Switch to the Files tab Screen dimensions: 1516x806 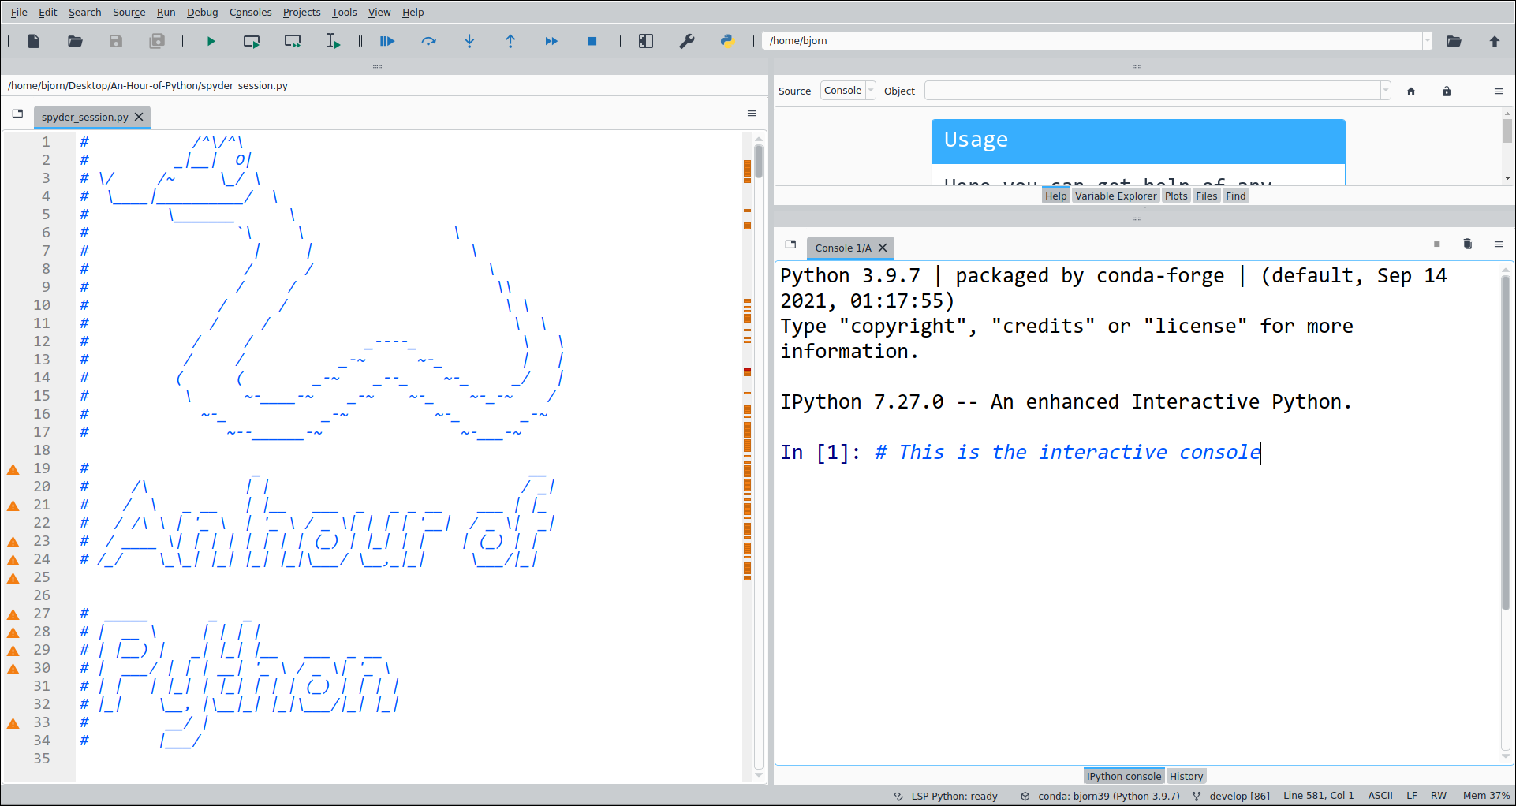(x=1206, y=196)
